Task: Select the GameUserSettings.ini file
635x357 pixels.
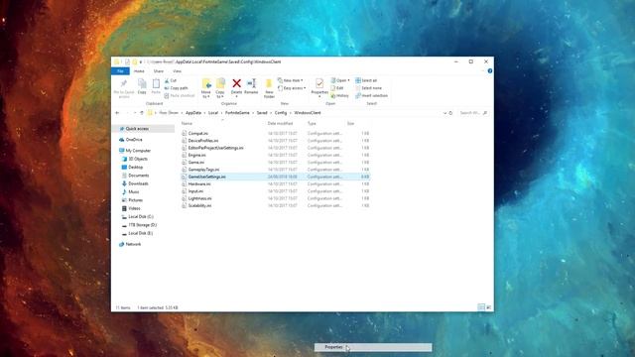Action: point(276,177)
